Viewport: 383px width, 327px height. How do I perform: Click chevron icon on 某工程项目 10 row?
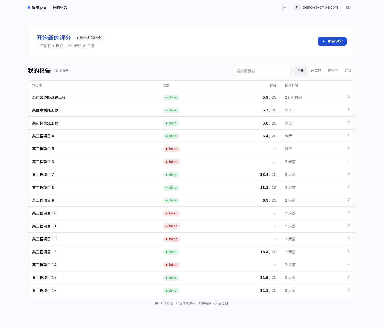(349, 213)
